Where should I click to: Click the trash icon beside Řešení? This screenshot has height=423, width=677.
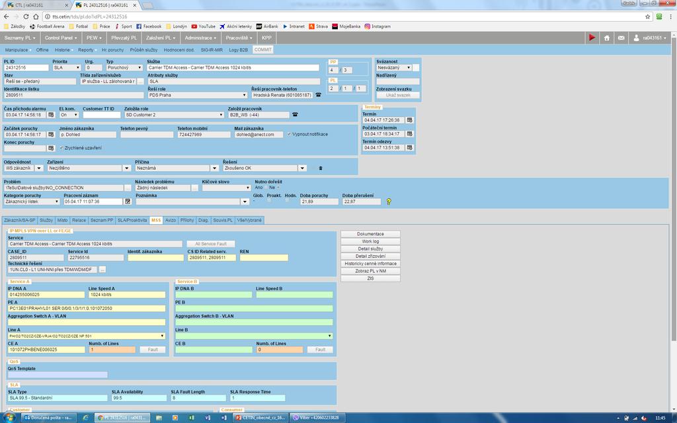pos(321,169)
